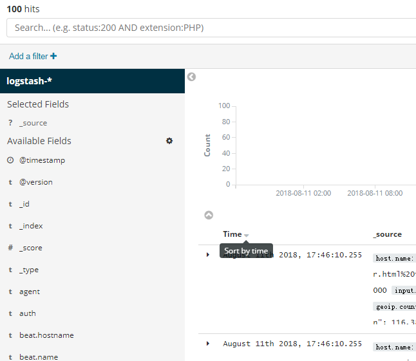
Task: Click the 2018-08-11 08:00 axis label
Action: (x=375, y=193)
